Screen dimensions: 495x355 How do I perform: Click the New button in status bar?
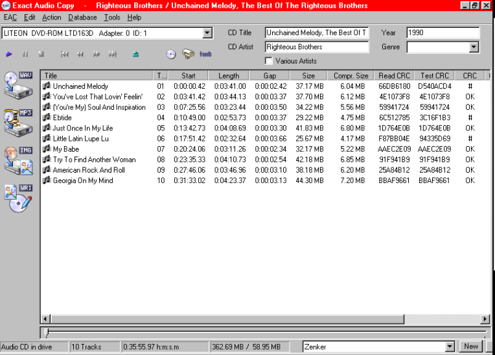(x=471, y=347)
